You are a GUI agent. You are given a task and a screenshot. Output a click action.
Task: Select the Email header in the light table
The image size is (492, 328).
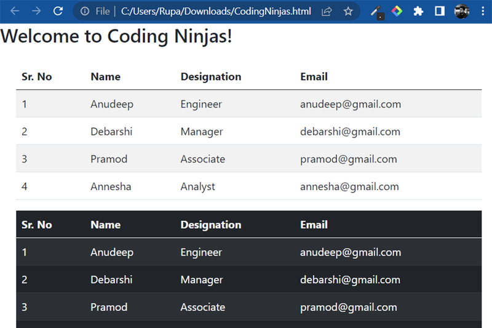(314, 76)
